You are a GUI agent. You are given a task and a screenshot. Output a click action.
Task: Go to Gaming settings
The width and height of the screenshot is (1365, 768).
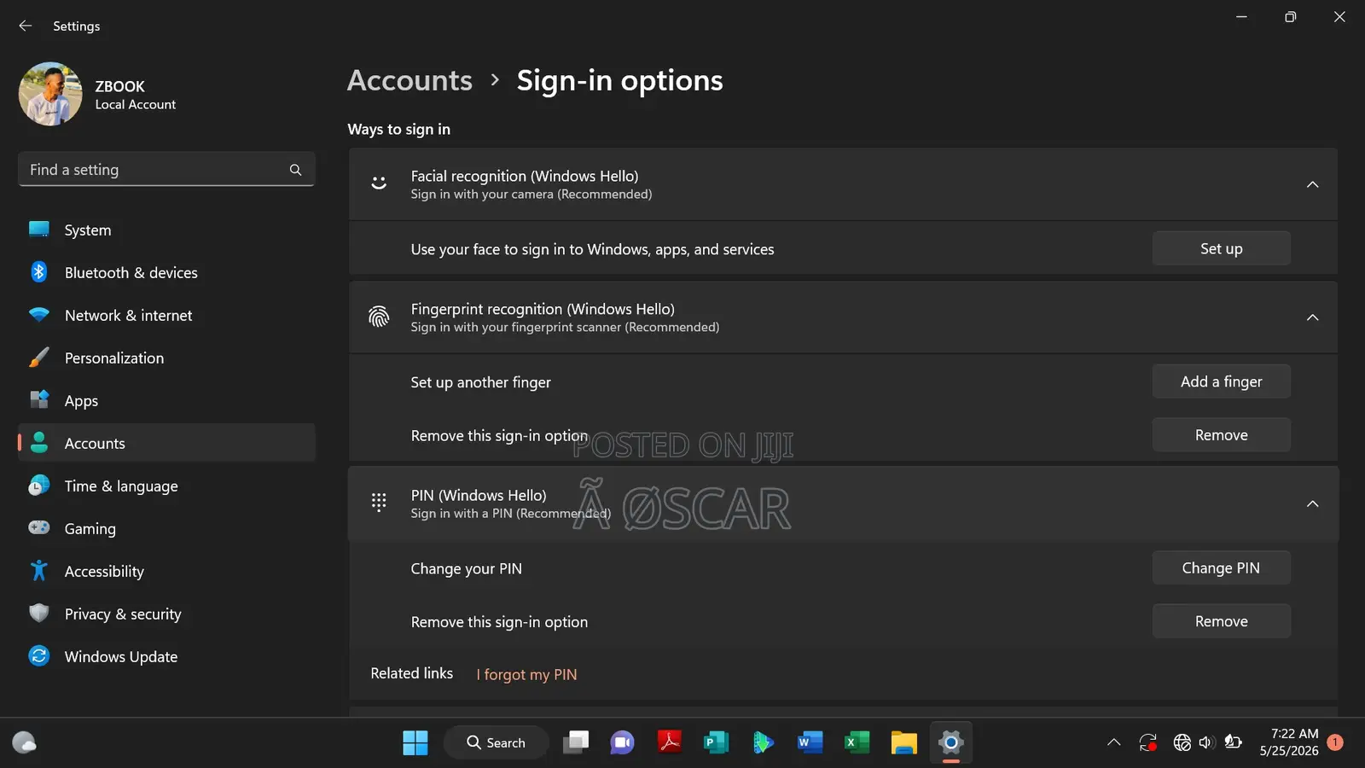pos(167,528)
